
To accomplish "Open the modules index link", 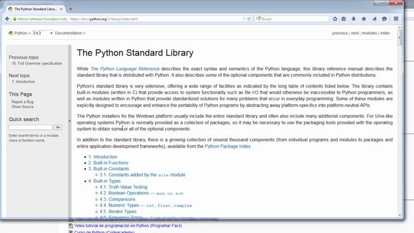I will (x=369, y=33).
